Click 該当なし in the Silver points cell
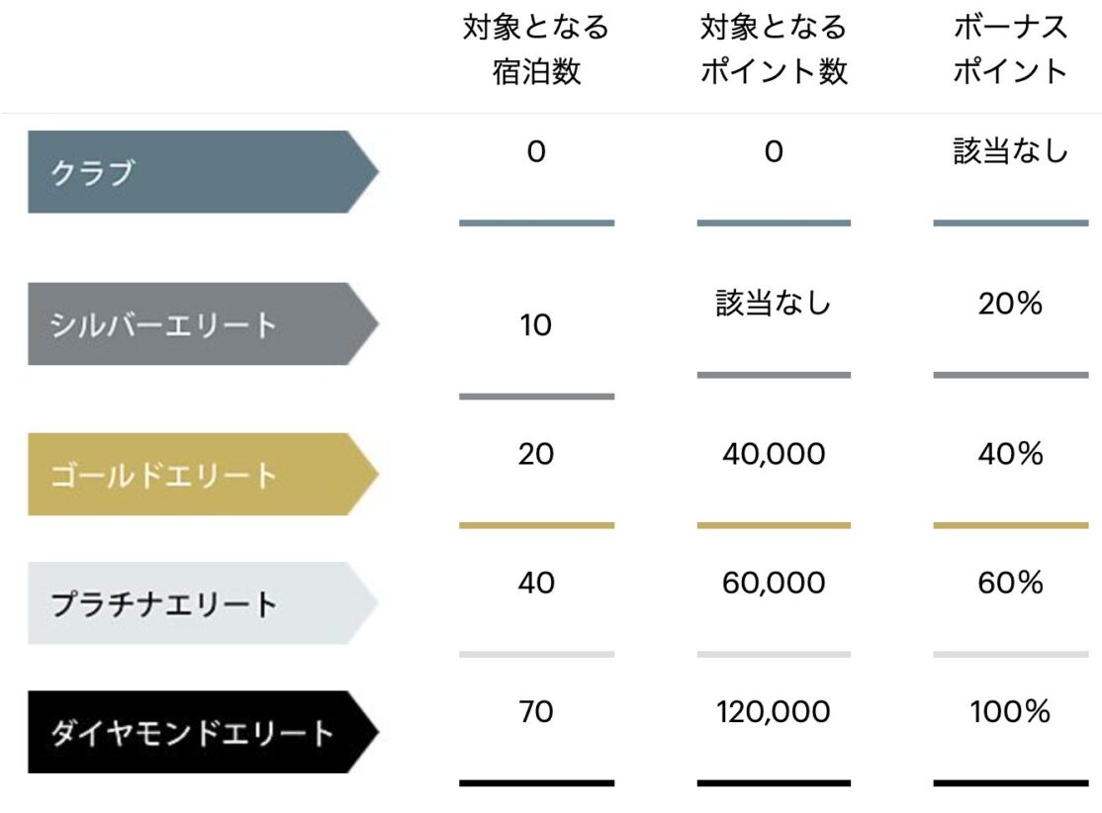 click(x=774, y=303)
